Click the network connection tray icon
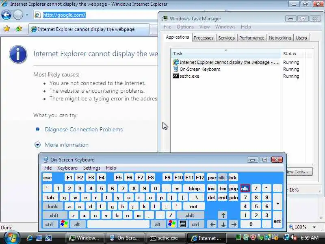The height and width of the screenshot is (244, 325). (286, 237)
